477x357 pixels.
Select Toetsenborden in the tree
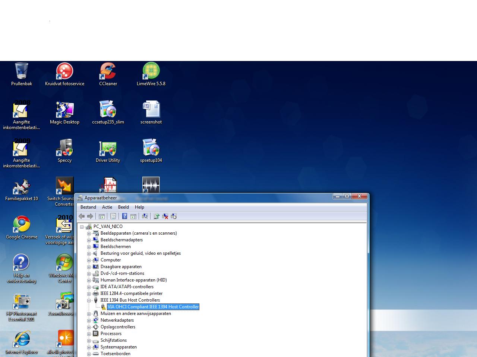coord(116,354)
